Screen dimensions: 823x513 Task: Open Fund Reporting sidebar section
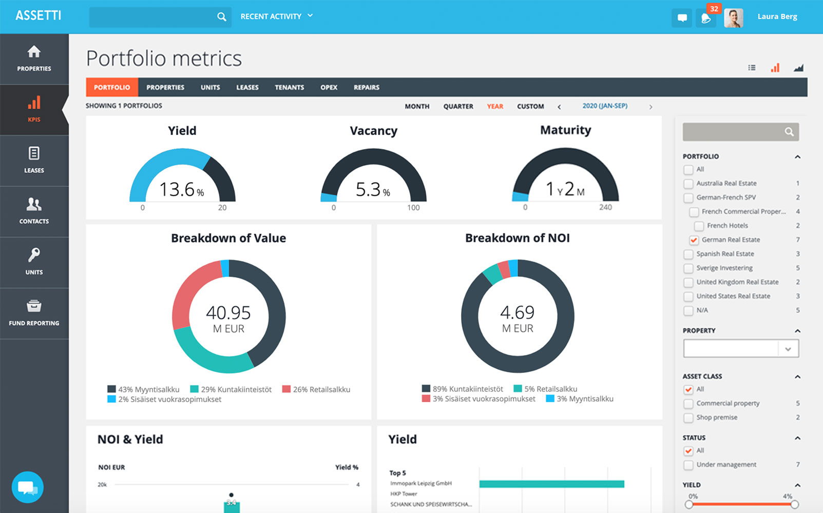(34, 313)
